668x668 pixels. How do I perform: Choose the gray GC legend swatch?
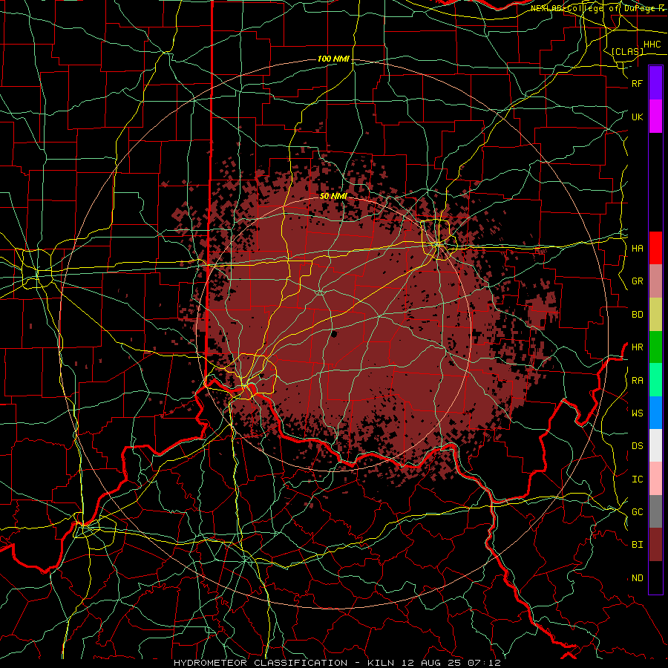pos(655,511)
